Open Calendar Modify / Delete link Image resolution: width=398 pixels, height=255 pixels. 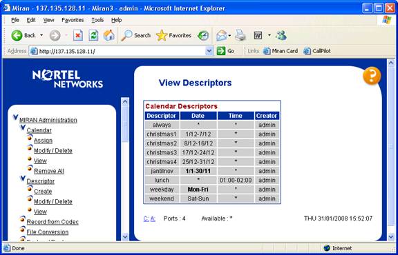(x=53, y=151)
